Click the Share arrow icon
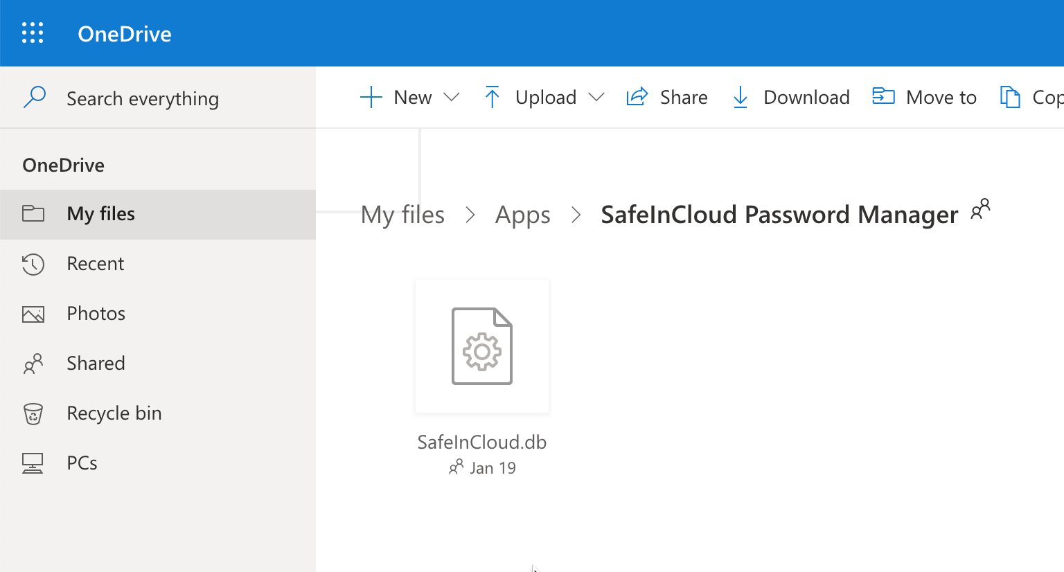 [637, 97]
